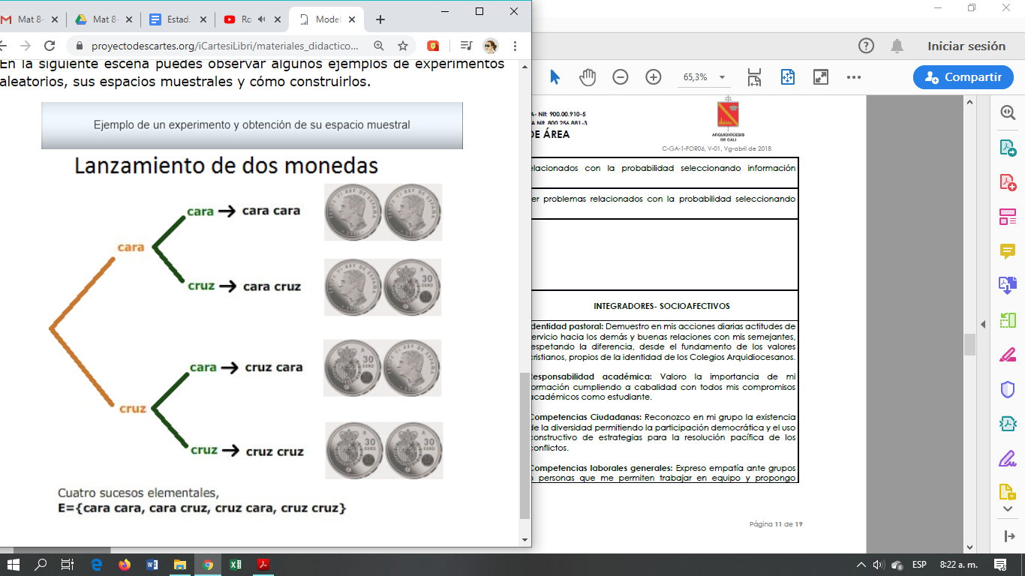The height and width of the screenshot is (576, 1025).
Task: Bookmark this page with star icon
Action: click(x=403, y=46)
